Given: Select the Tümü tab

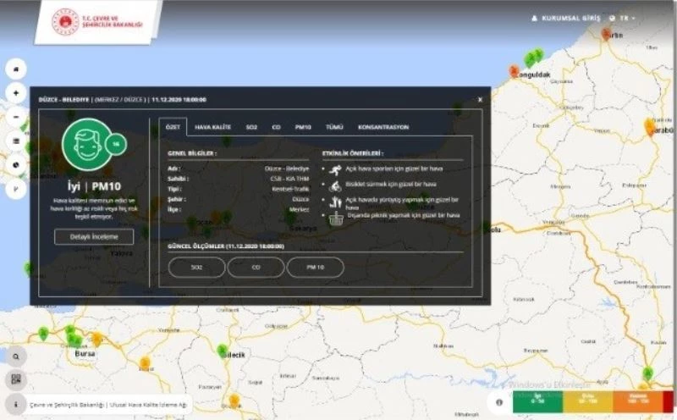Looking at the screenshot, I should 334,127.
